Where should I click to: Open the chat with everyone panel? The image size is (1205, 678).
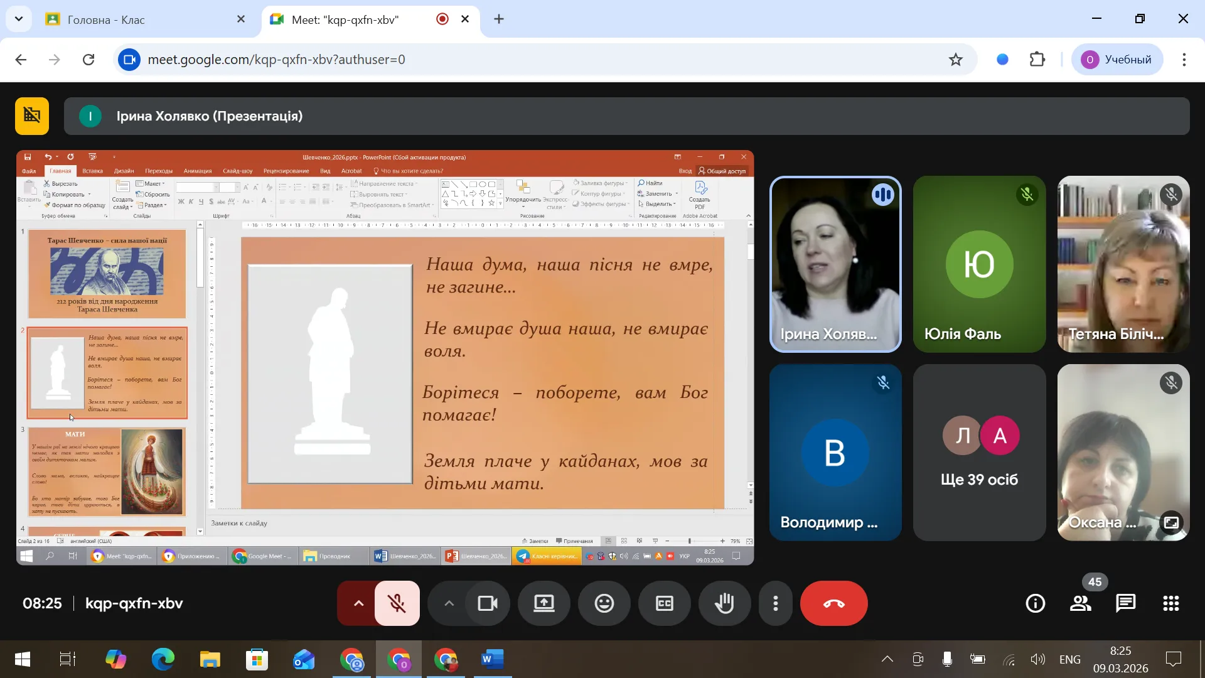[x=1125, y=603]
